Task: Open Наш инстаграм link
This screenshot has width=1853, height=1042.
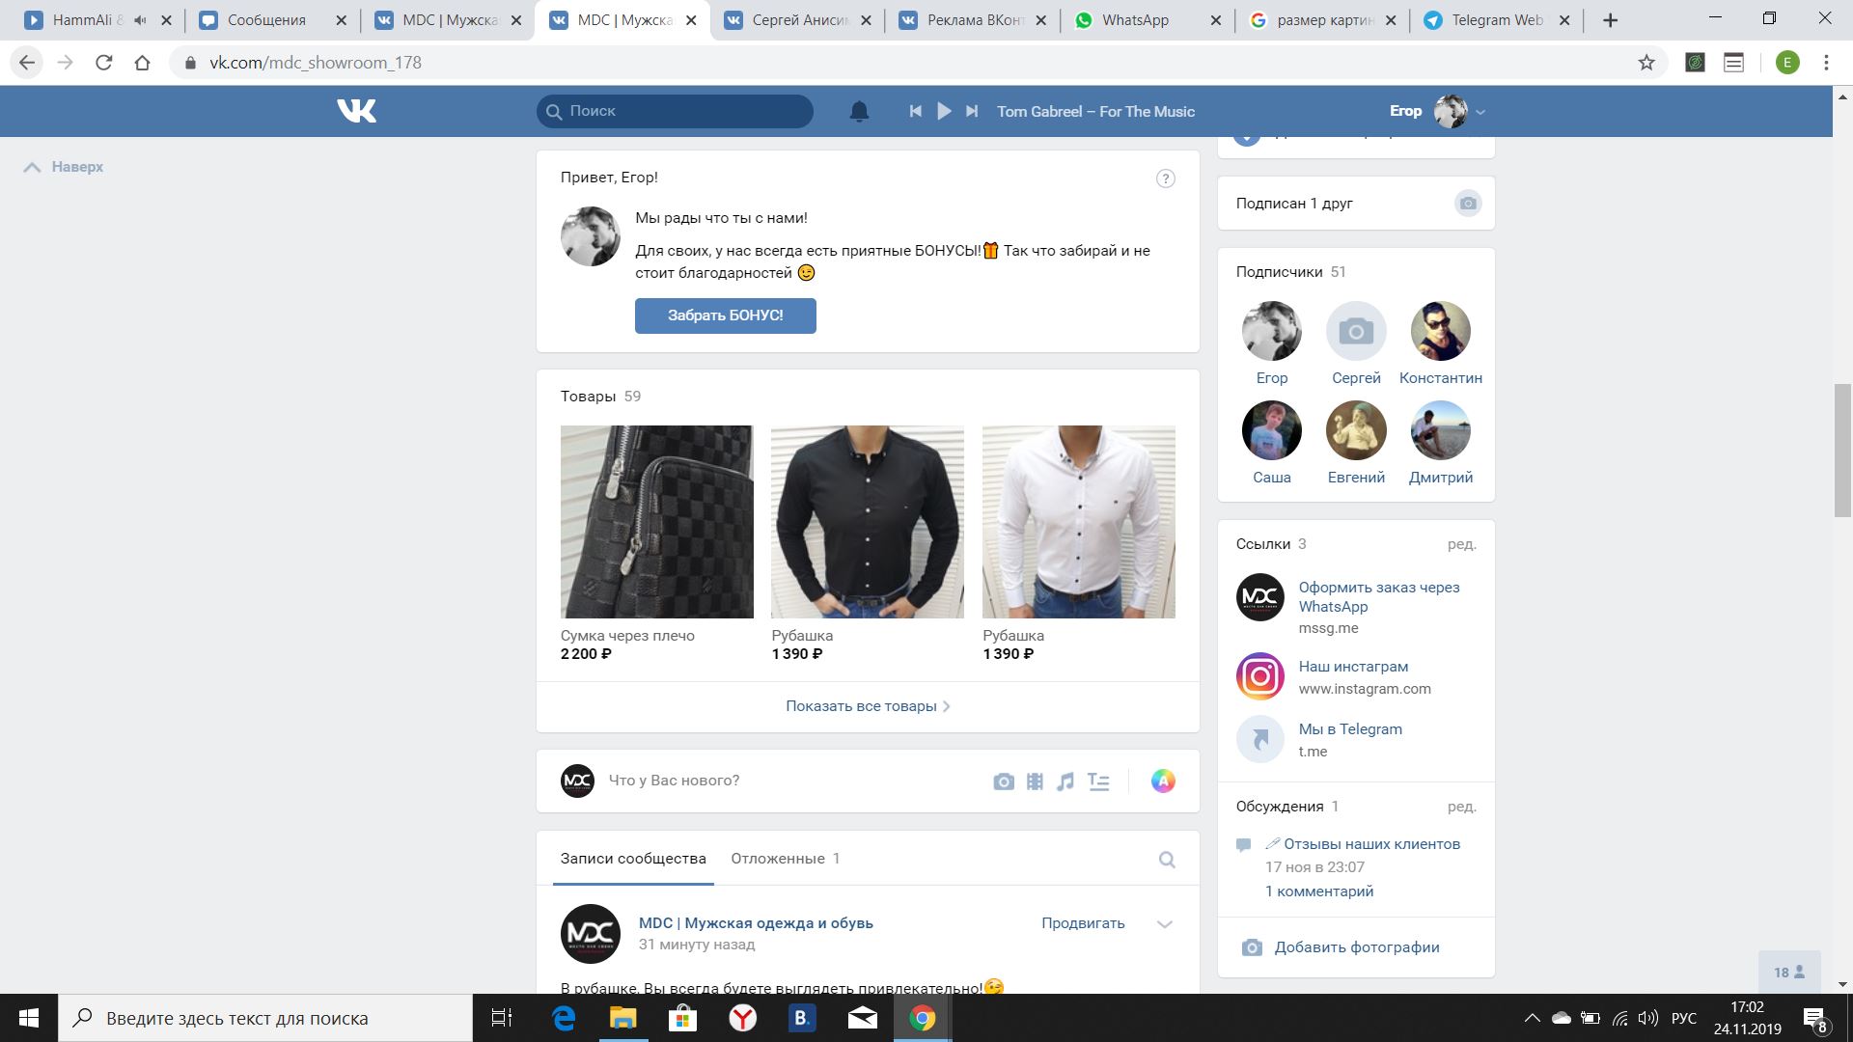Action: (x=1353, y=667)
